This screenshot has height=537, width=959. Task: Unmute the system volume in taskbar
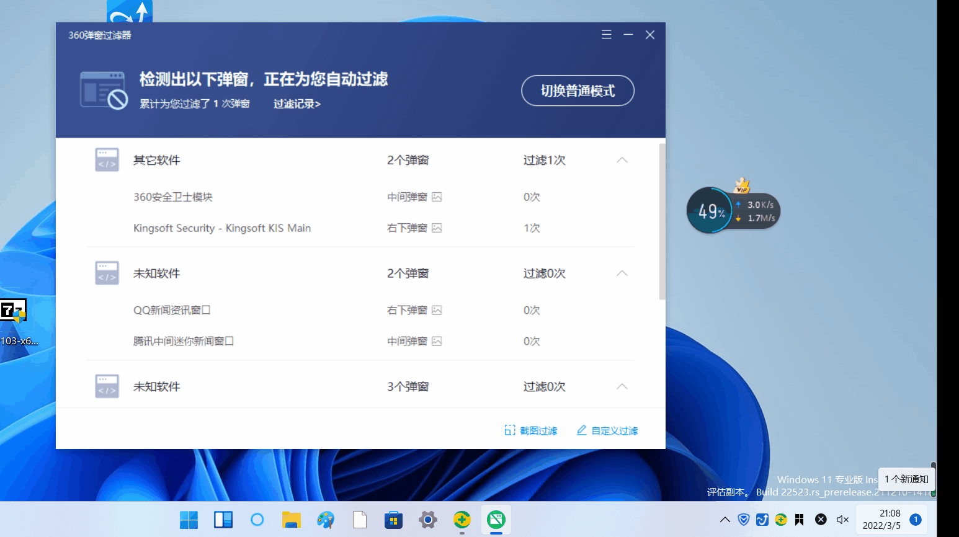842,520
